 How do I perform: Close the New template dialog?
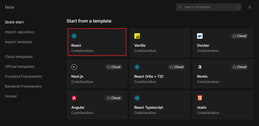click(250, 7)
